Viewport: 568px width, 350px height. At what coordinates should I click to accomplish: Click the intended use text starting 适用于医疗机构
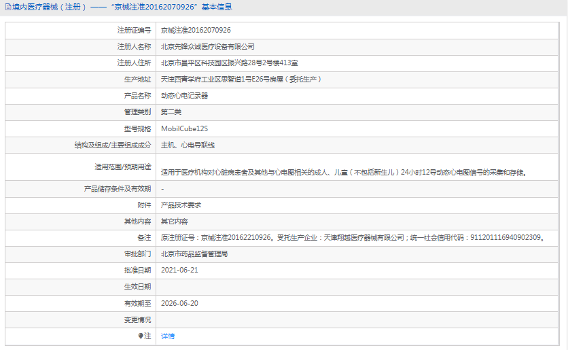coord(343,173)
